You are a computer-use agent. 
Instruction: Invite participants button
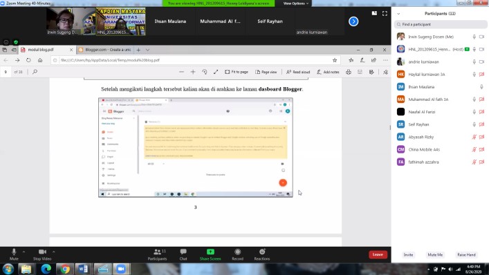click(x=408, y=255)
